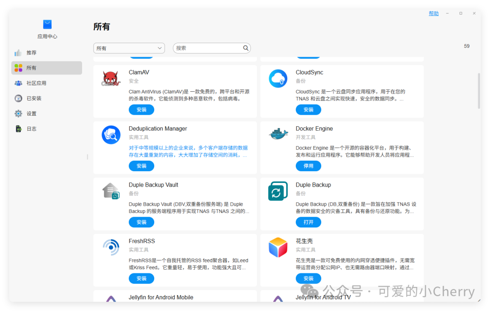The height and width of the screenshot is (311, 490).
Task: Install ClamAV with its 安装 button
Action: 142,110
